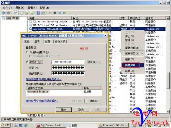Screen dimensions: 171x128
Task: Click the Restart service toolbar icon
Action: click(65, 13)
